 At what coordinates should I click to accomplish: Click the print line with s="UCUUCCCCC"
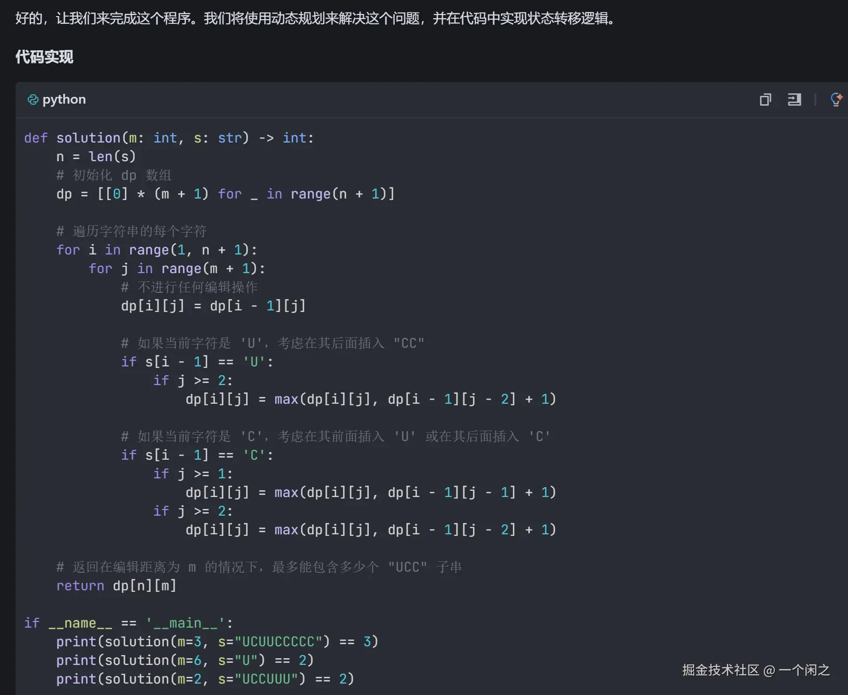[217, 642]
